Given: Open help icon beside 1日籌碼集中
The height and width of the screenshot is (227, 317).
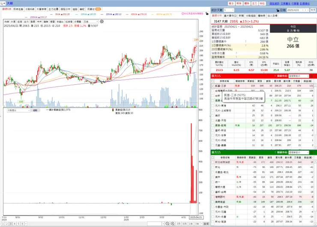Looking at the screenshot, I should coord(245,42).
